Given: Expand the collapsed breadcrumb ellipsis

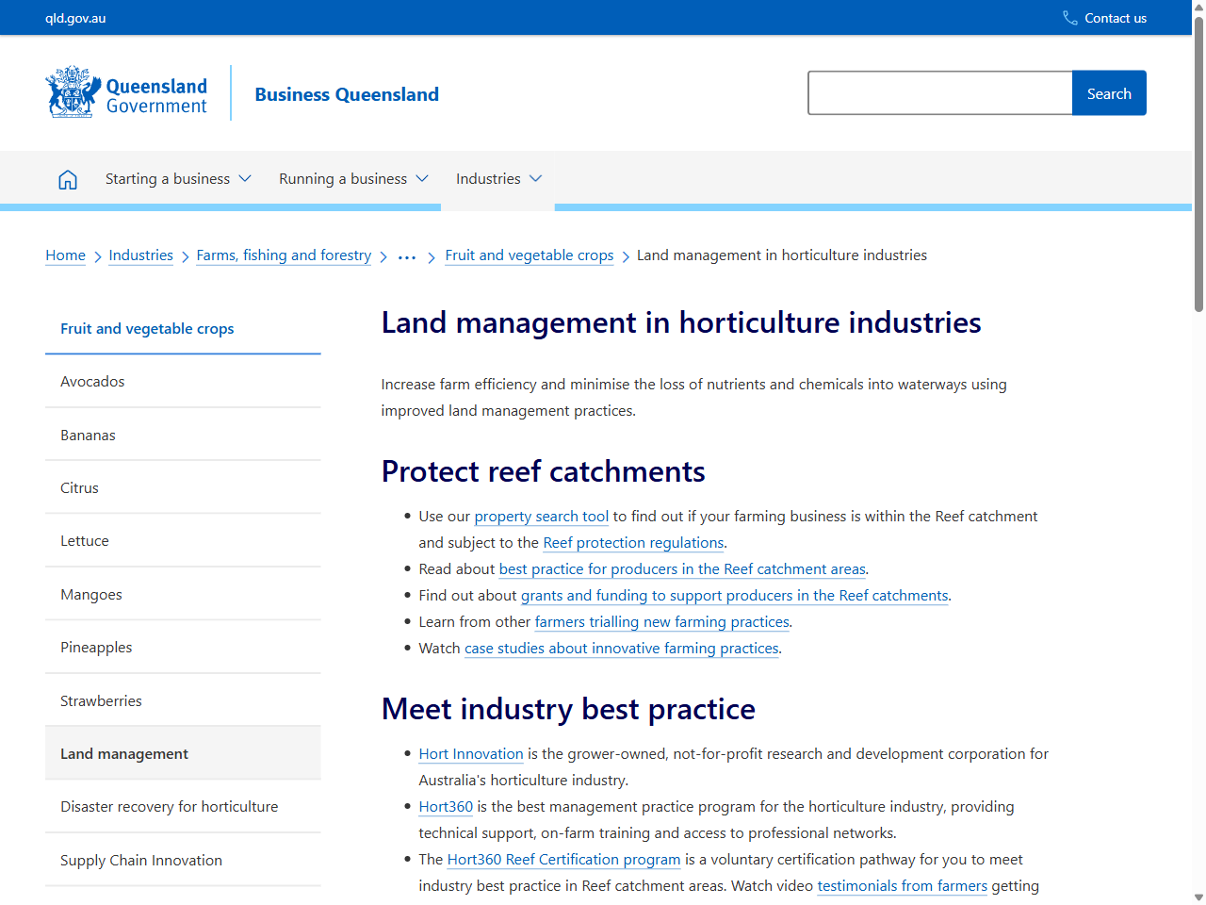Looking at the screenshot, I should point(406,255).
